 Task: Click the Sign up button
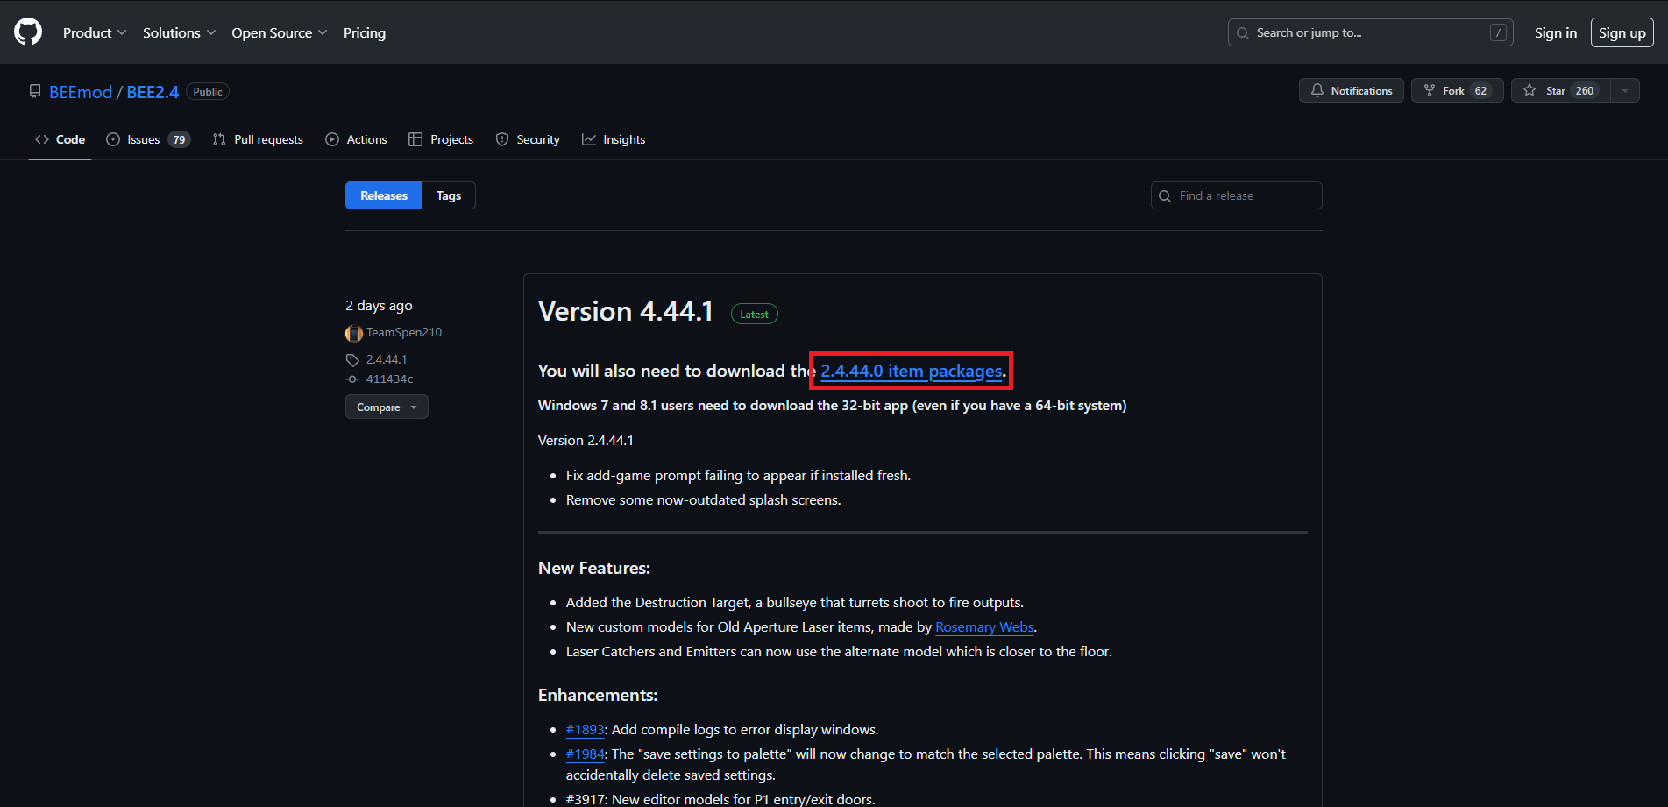(1622, 32)
